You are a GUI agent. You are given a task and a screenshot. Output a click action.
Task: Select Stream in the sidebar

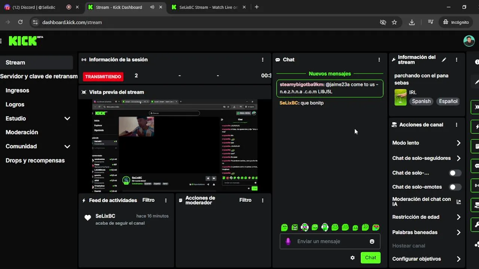point(36,63)
